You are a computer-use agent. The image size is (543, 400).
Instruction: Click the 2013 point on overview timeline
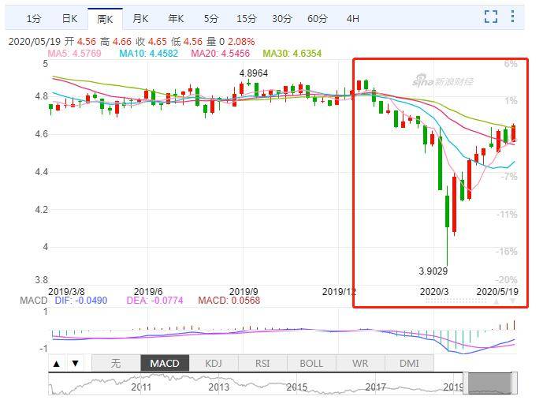click(x=219, y=387)
